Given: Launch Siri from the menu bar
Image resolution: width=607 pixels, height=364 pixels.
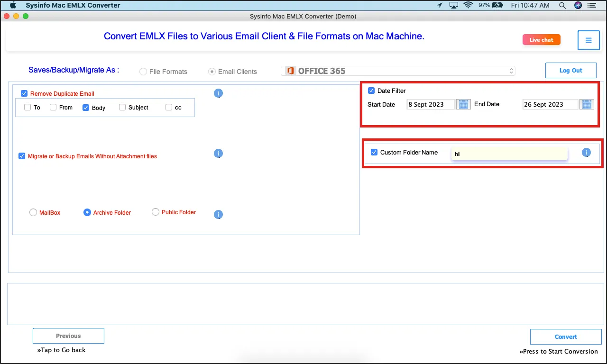Looking at the screenshot, I should coord(578,5).
